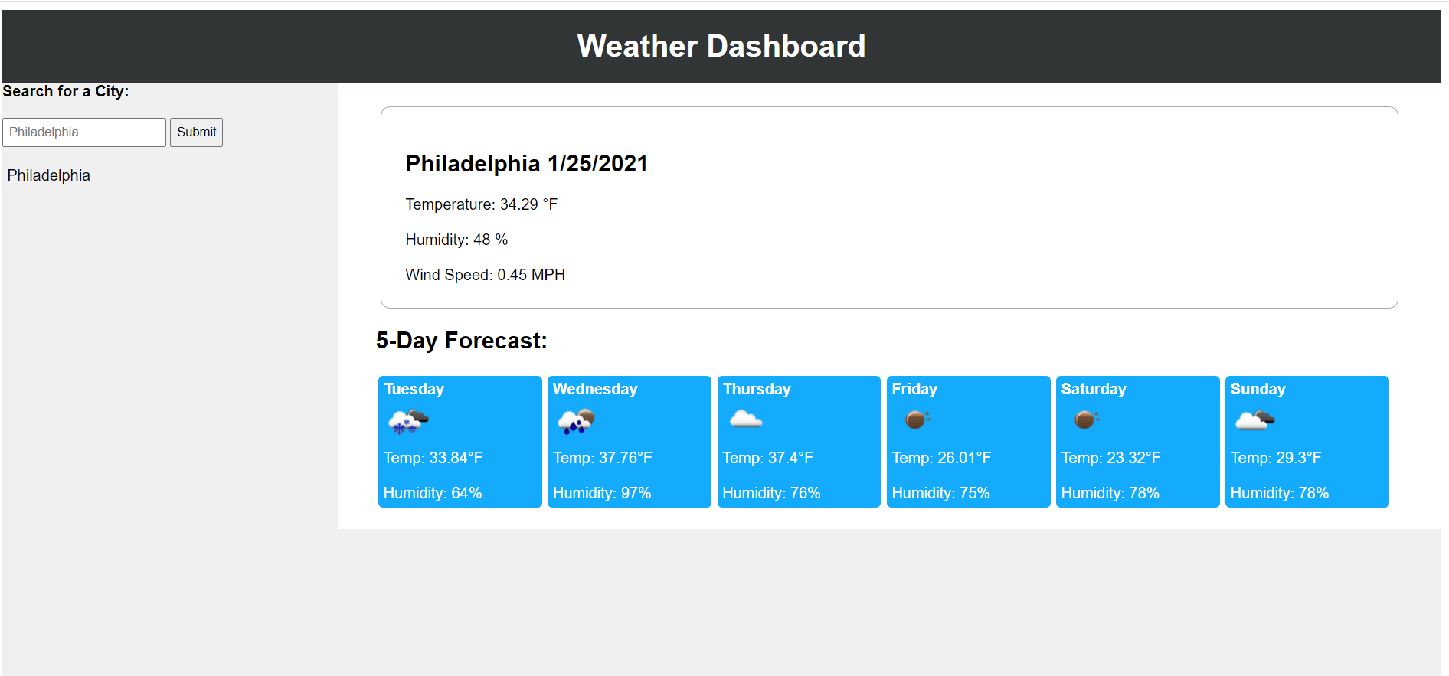
Task: Select the Friday forecast card
Action: click(968, 442)
